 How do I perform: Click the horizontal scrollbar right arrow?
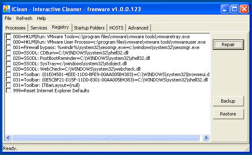pos(206,138)
